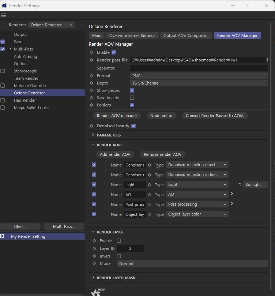Enable Material Override checkbox

click(x=3, y=86)
